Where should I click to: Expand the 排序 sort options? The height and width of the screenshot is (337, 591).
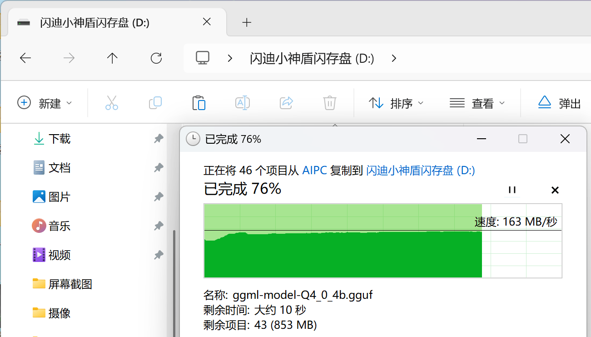[396, 103]
